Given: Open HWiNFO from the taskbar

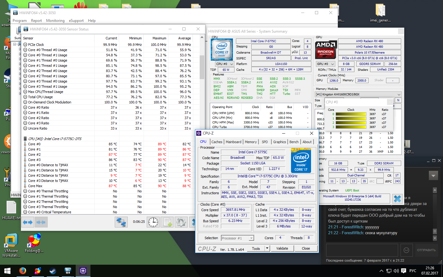Looking at the screenshot, I should tap(68, 271).
